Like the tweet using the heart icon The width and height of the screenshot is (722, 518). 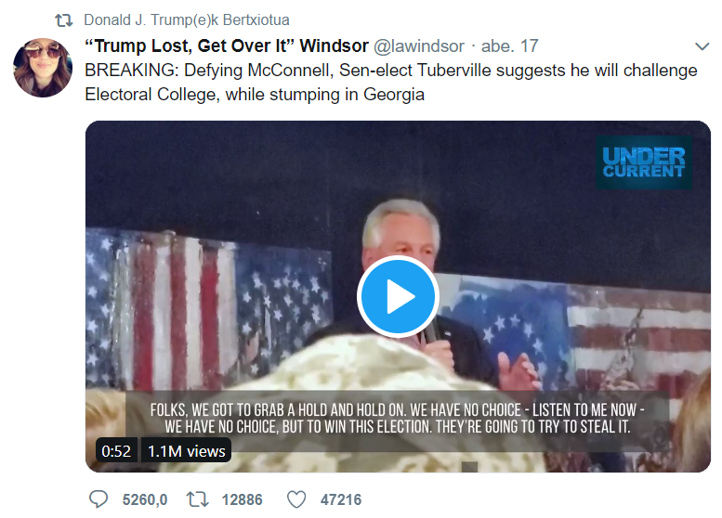point(296,499)
